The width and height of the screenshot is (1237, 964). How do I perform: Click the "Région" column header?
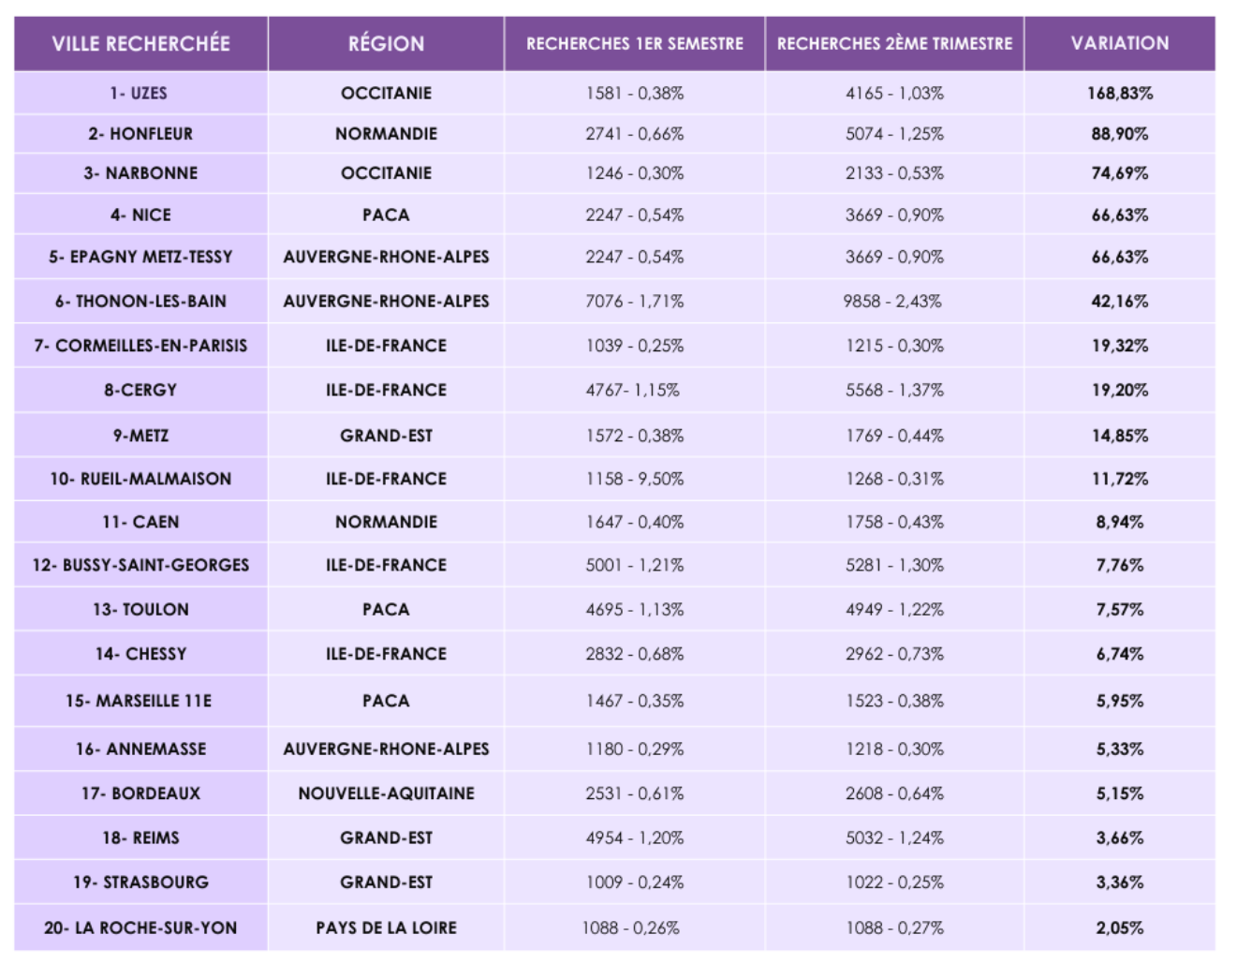click(386, 43)
